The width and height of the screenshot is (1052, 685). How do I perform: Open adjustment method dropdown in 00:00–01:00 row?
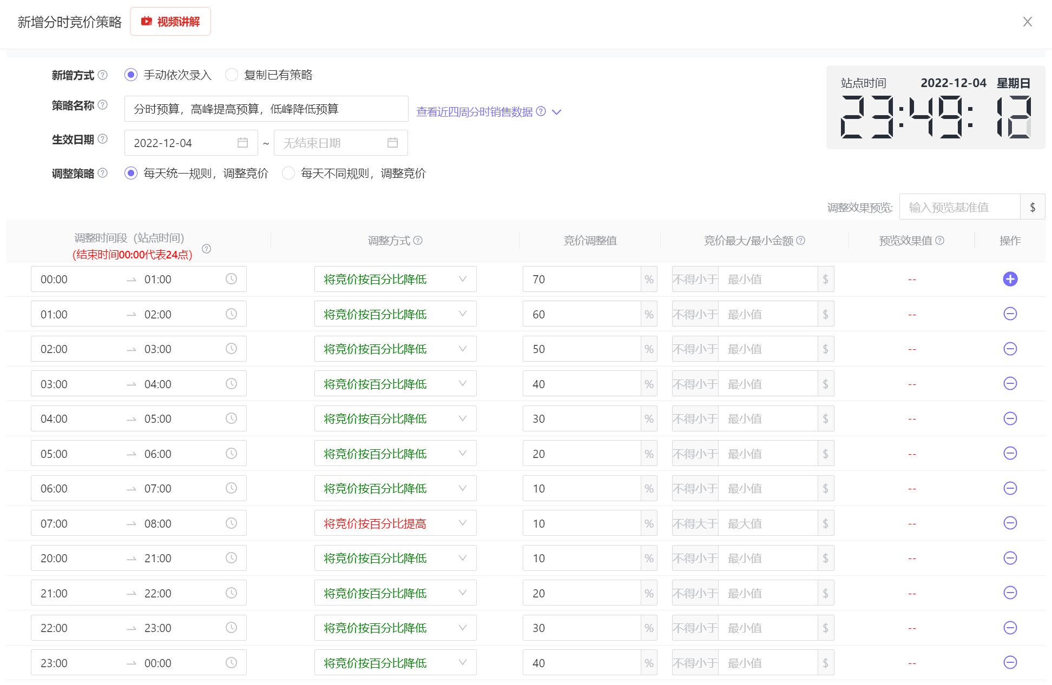coord(395,279)
